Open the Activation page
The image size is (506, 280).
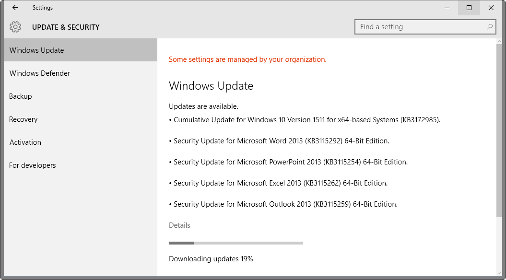81,142
